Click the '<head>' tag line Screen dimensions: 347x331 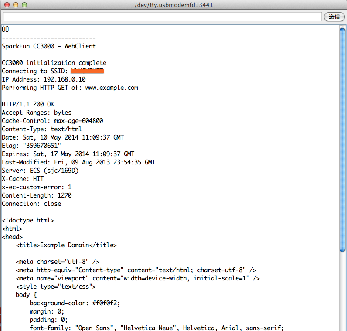tap(12, 237)
